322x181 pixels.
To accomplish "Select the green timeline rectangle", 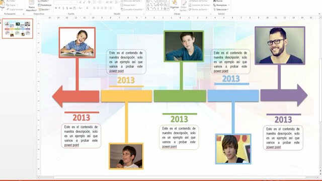I will tap(180, 96).
